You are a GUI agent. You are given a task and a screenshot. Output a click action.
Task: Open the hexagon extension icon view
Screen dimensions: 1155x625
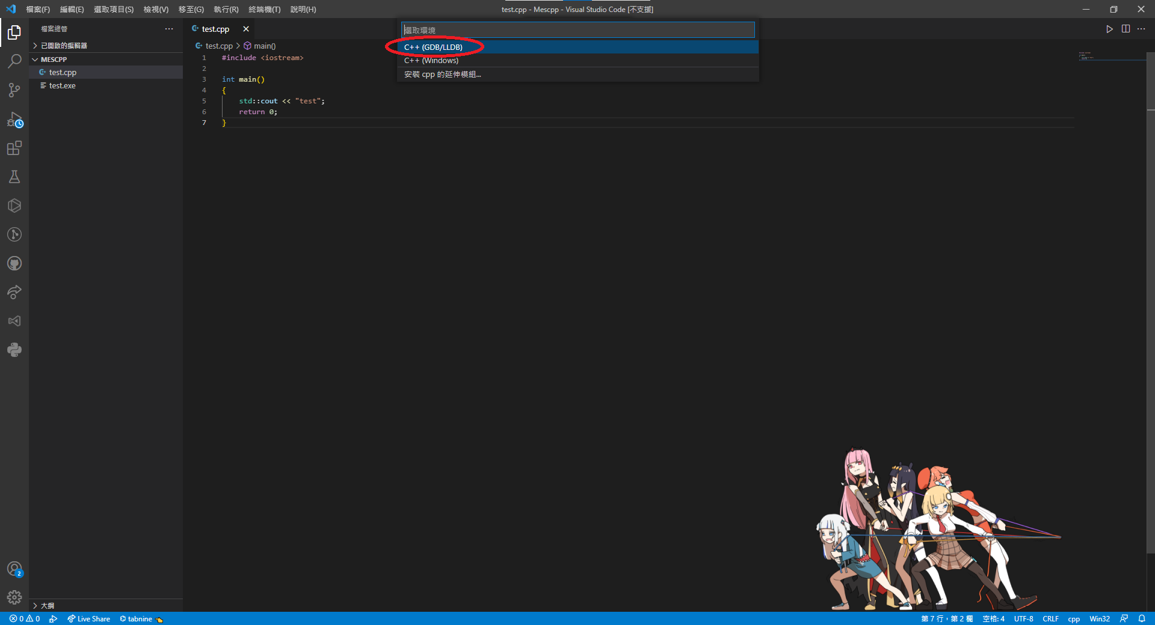pos(14,206)
